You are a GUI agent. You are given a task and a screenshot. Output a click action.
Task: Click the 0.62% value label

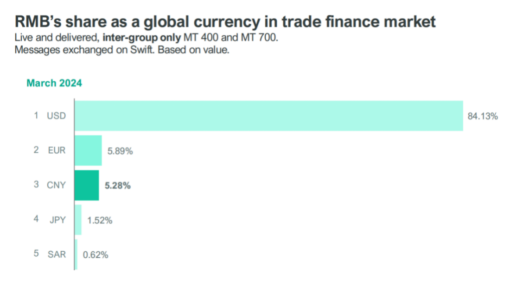pyautogui.click(x=96, y=255)
